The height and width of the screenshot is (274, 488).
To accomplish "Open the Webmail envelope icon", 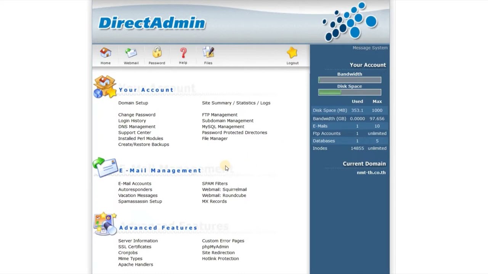I will (131, 53).
